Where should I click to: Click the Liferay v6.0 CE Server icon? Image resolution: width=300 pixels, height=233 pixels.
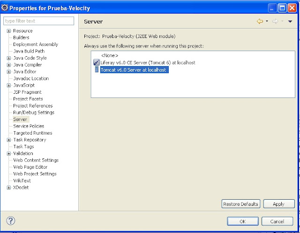pos(97,62)
